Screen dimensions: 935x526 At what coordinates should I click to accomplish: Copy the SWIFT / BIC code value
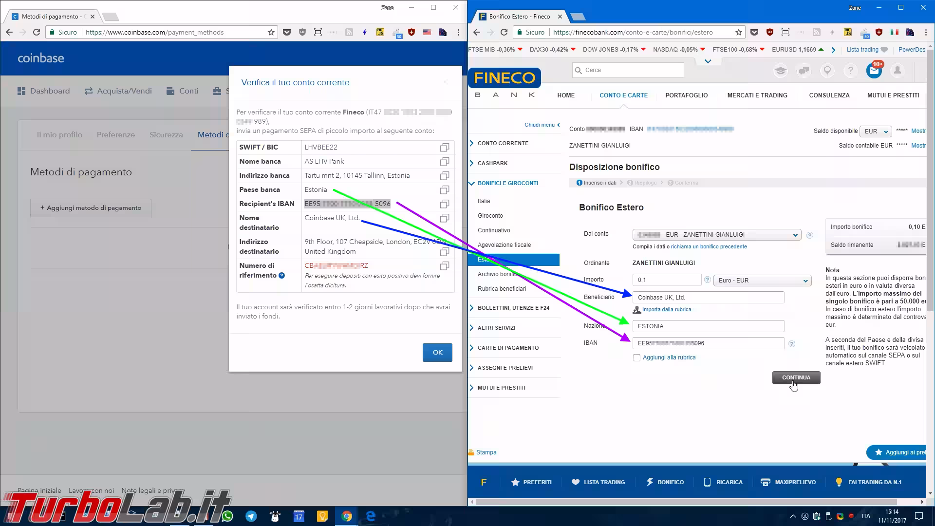[444, 148]
